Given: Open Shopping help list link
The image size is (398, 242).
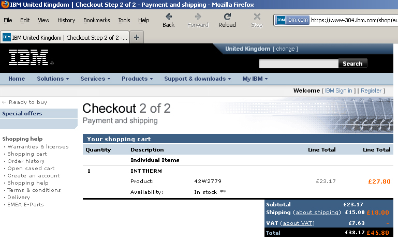Looking at the screenshot, I should pos(28,183).
